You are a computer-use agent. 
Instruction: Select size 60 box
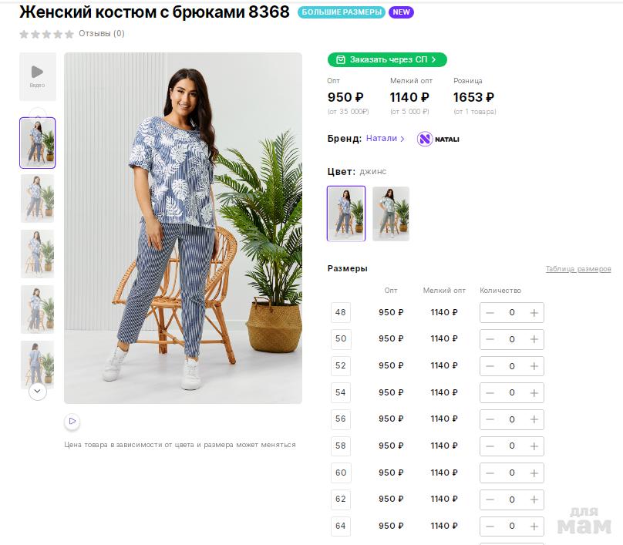341,473
